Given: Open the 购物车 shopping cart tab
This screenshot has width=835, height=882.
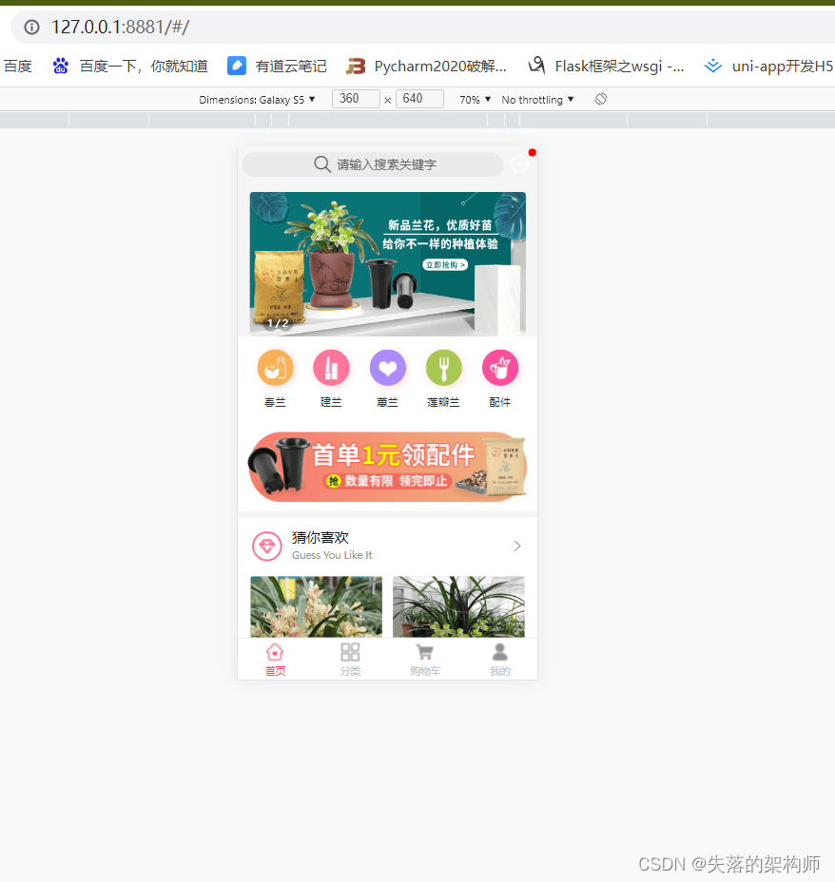Looking at the screenshot, I should pyautogui.click(x=425, y=659).
